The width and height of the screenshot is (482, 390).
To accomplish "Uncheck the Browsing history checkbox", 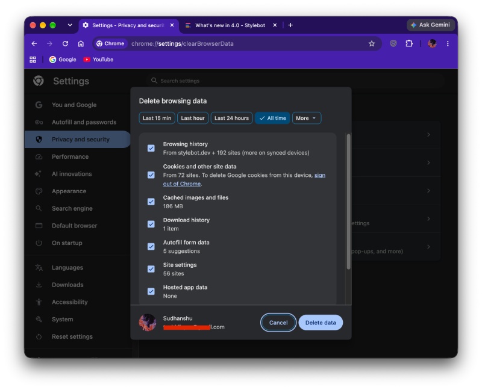I will (151, 148).
